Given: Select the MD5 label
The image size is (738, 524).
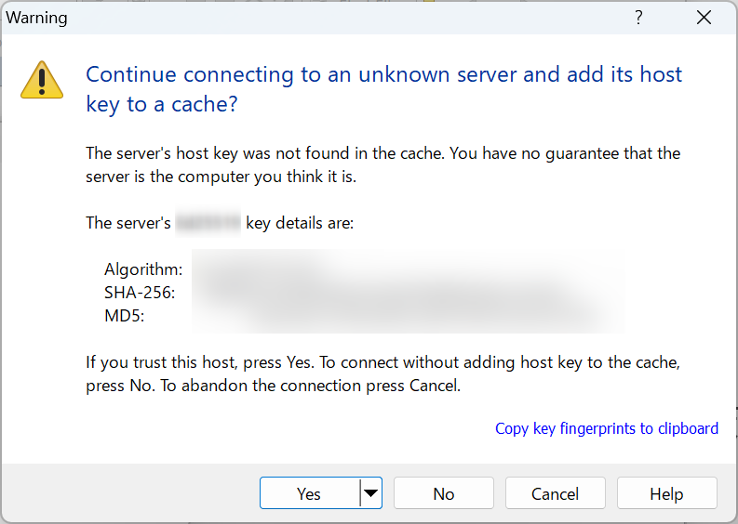Looking at the screenshot, I should 125,315.
